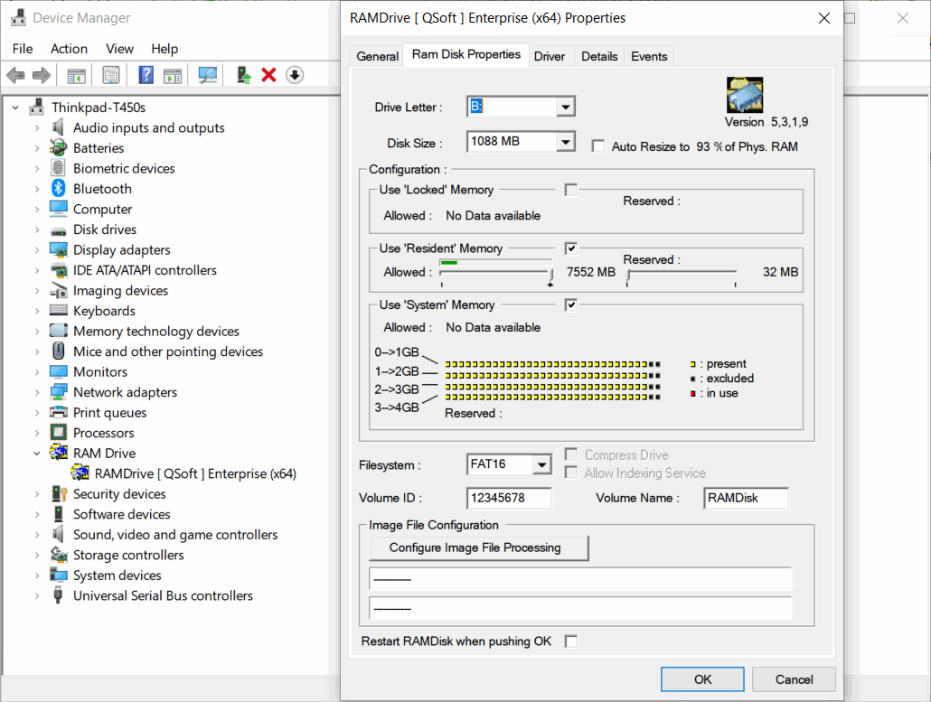Click the Resident memory Allowed slider
This screenshot has height=702, width=931.
click(495, 272)
